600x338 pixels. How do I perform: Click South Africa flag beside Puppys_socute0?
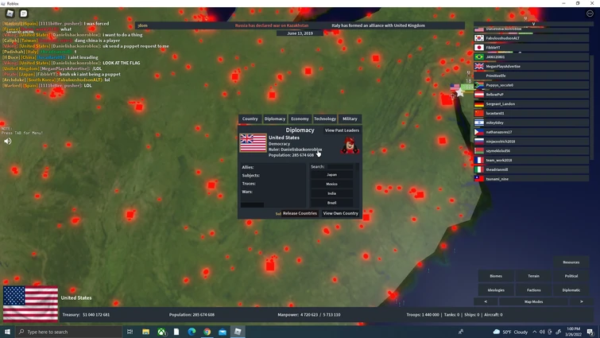pyautogui.click(x=479, y=85)
